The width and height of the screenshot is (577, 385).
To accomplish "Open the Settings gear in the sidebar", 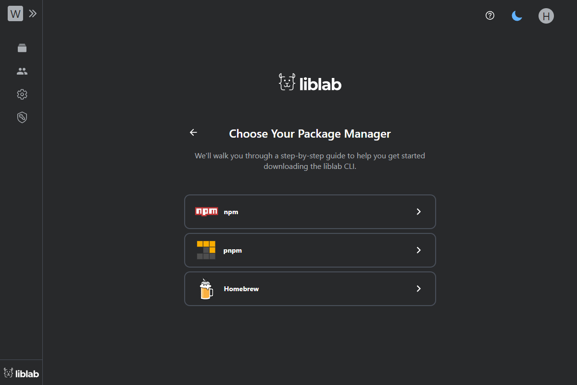I will click(x=22, y=94).
